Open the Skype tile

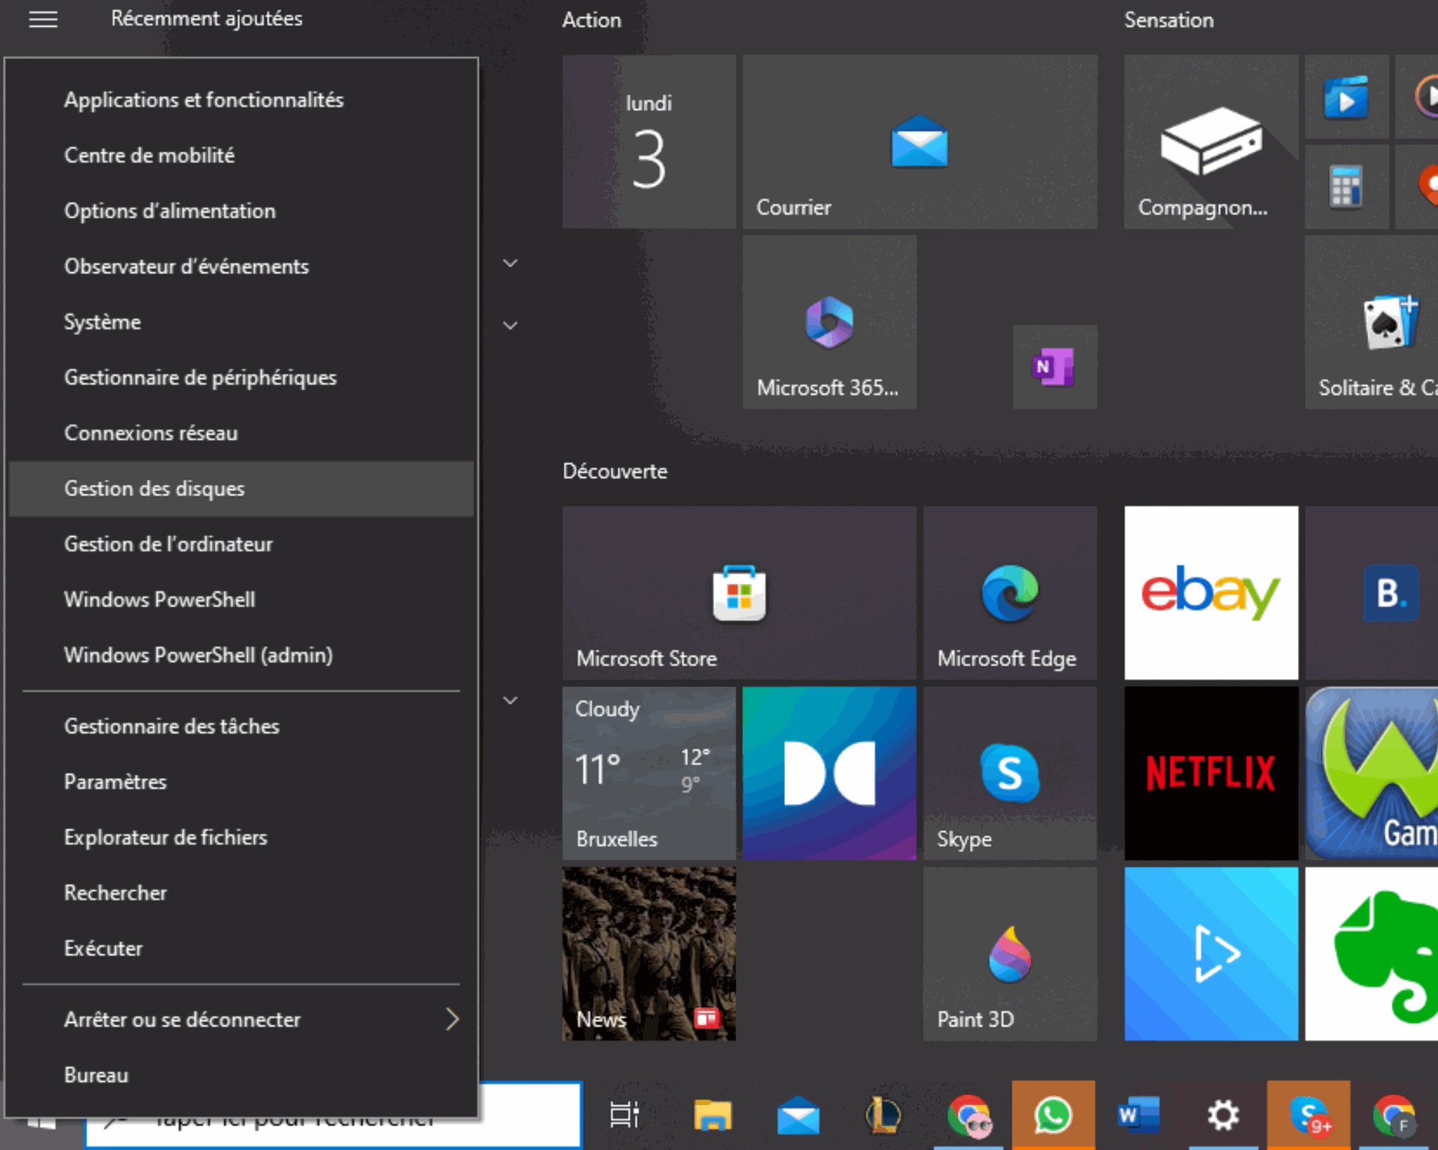[x=1010, y=773]
